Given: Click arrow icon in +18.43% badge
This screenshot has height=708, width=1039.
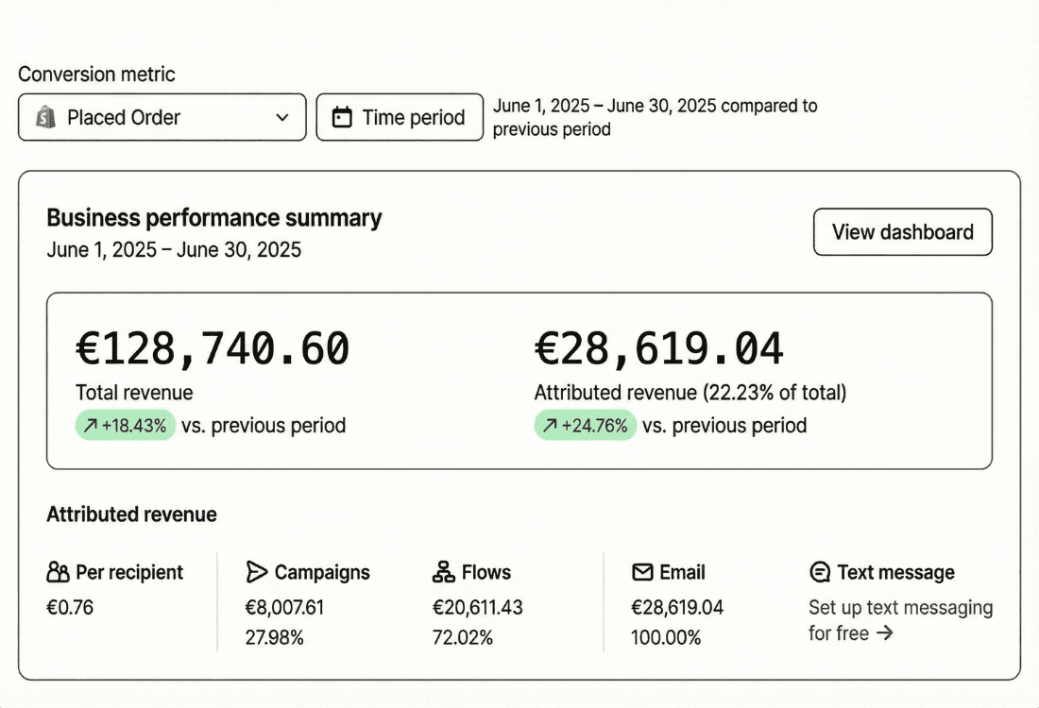Looking at the screenshot, I should 90,426.
